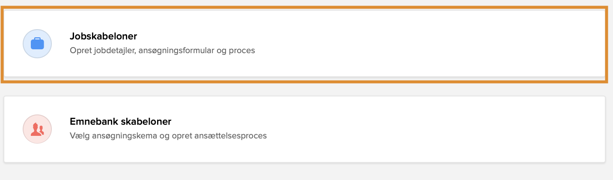The image size is (613, 180).
Task: Open job templates via the briefcase icon
Action: tap(37, 44)
